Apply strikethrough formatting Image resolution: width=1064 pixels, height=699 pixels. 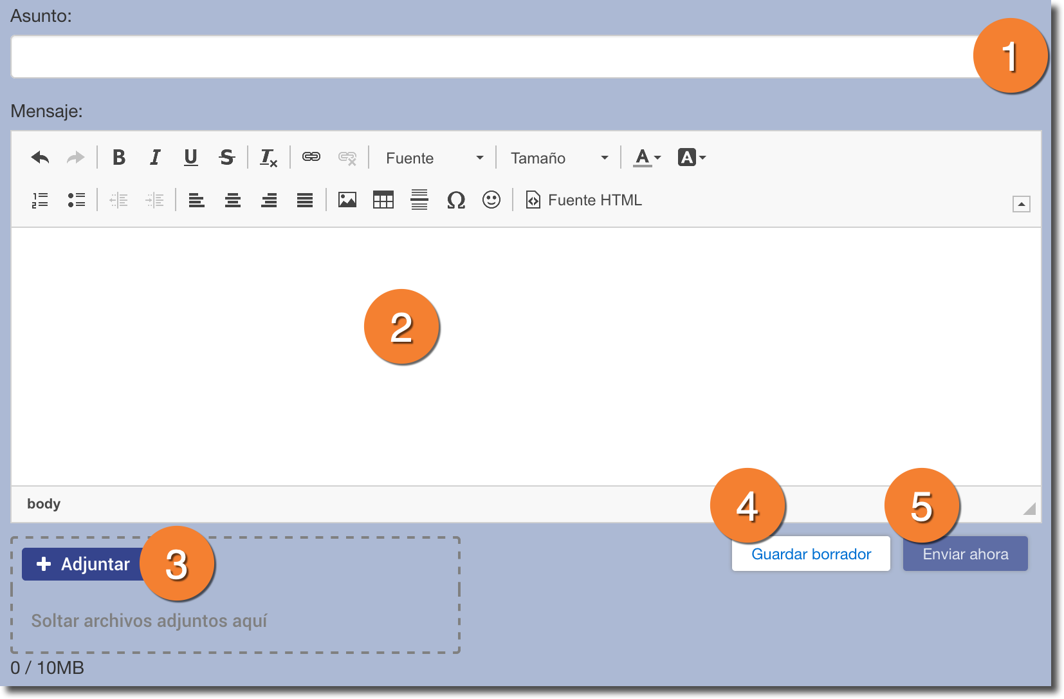tap(227, 158)
